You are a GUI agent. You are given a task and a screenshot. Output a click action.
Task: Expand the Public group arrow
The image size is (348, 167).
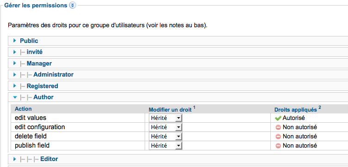click(x=15, y=41)
